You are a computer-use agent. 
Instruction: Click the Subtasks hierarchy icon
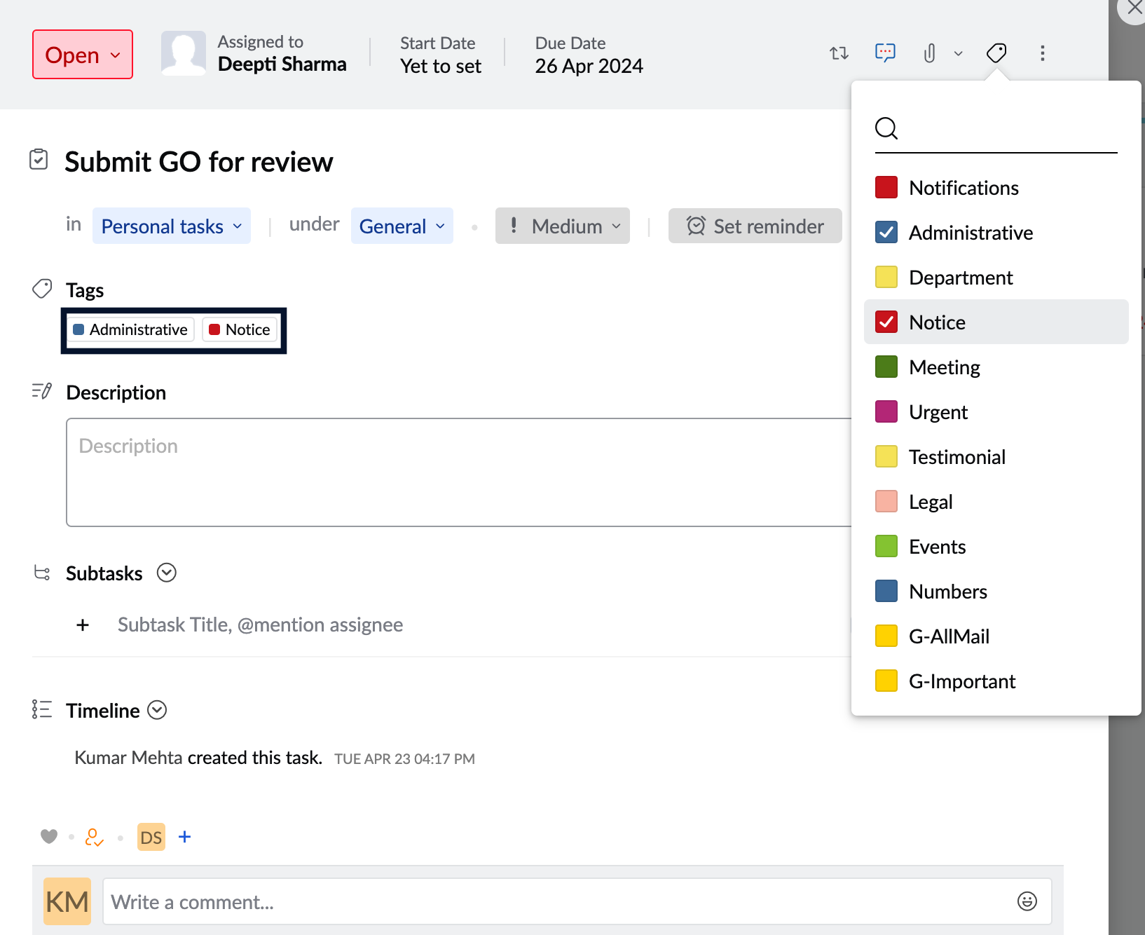(42, 573)
